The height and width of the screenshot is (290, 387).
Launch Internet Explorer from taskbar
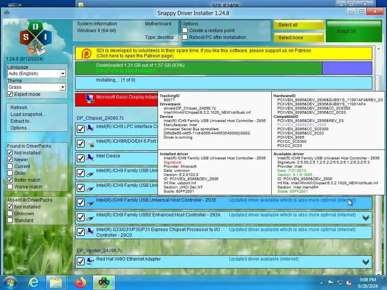(x=34, y=282)
